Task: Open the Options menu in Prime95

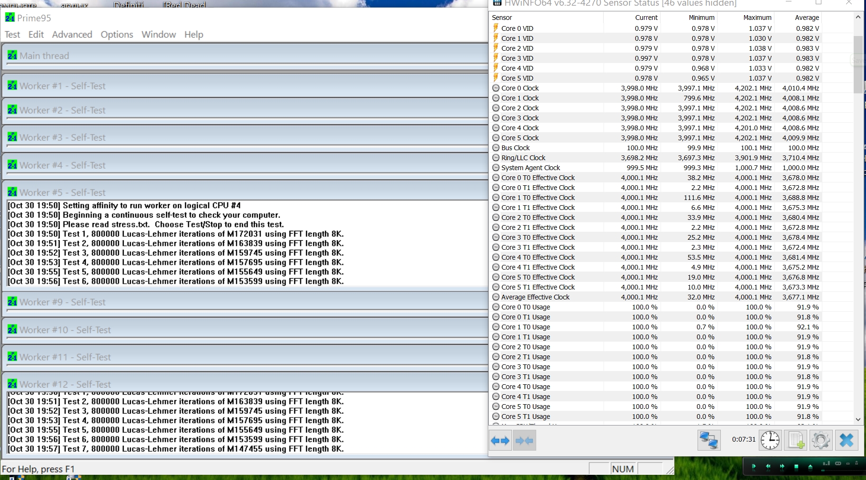Action: click(x=117, y=35)
